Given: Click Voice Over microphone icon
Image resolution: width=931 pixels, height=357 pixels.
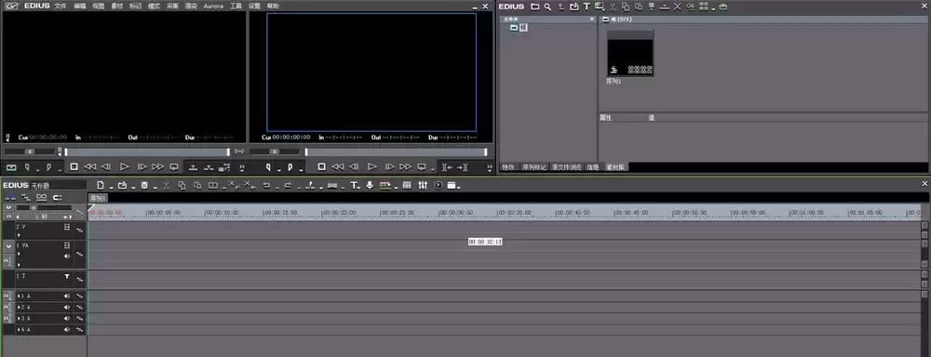Looking at the screenshot, I should (370, 186).
